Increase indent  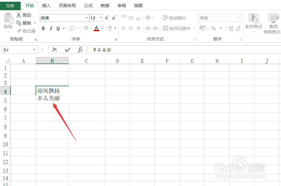pos(156,28)
